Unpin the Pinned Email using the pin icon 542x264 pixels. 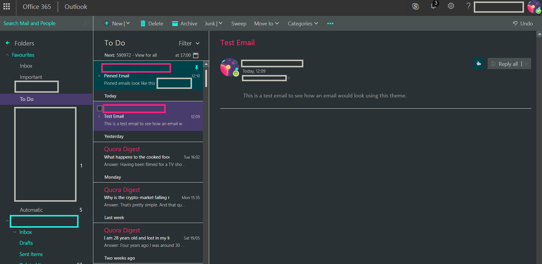[196, 68]
